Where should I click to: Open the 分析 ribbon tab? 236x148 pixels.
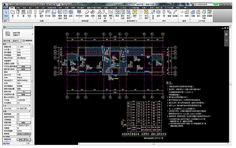click(43, 8)
